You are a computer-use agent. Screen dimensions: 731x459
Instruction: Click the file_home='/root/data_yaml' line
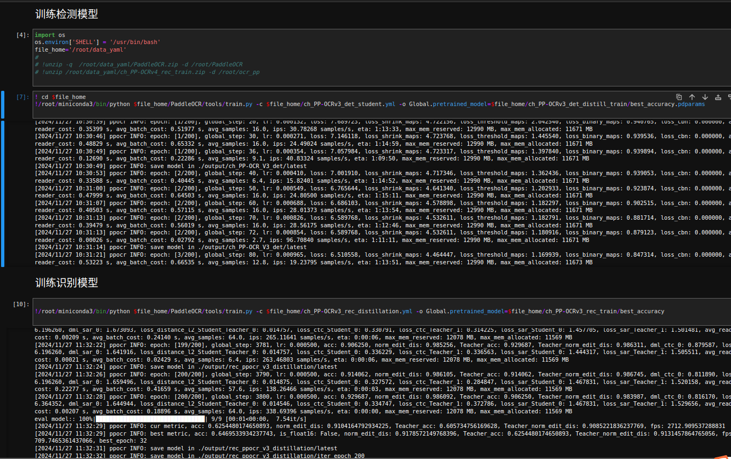[80, 49]
